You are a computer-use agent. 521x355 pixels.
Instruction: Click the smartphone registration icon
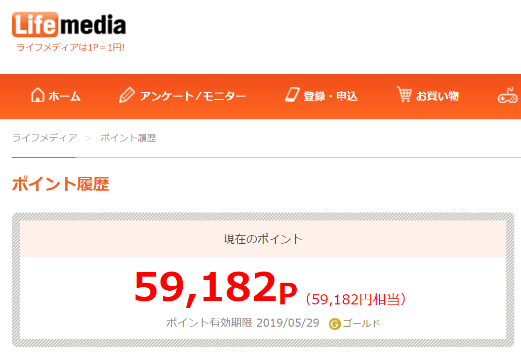(x=292, y=95)
